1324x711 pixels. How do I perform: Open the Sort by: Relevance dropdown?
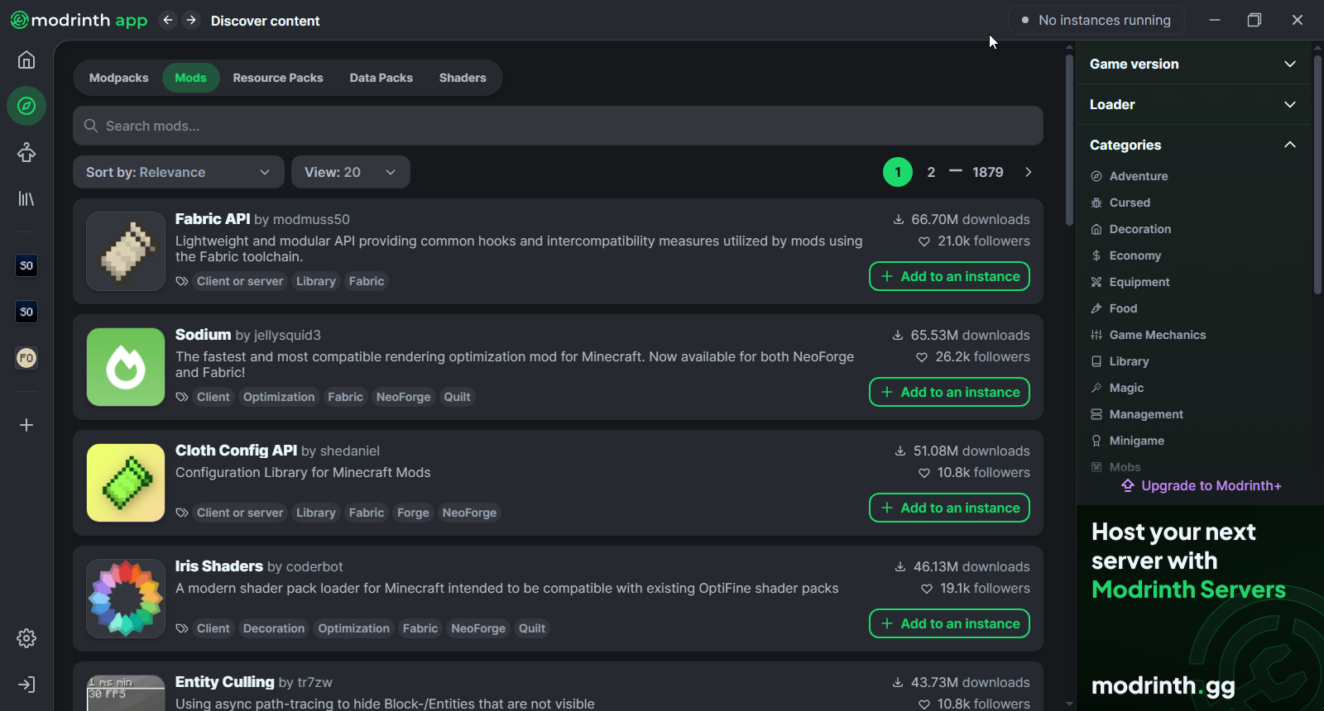coord(179,172)
